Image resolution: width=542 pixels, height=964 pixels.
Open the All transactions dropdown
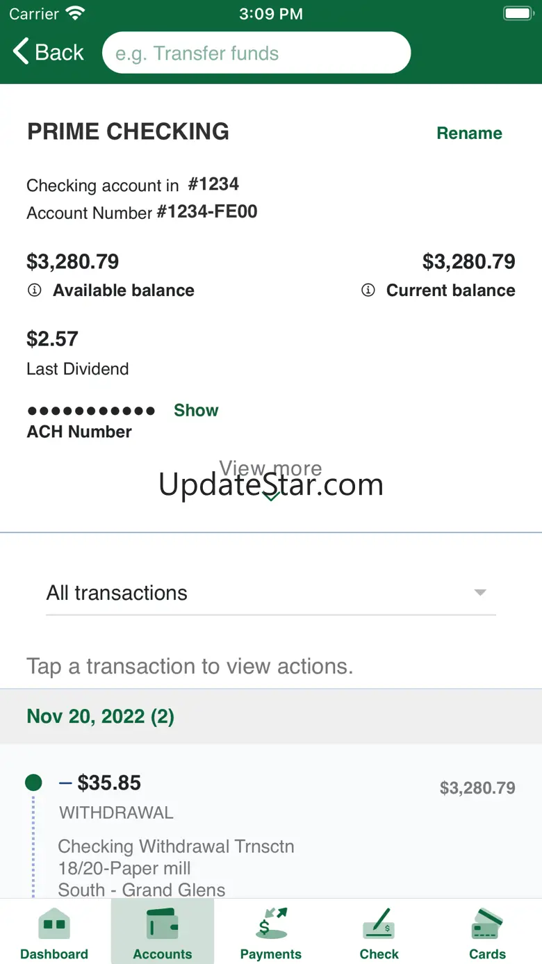[270, 593]
